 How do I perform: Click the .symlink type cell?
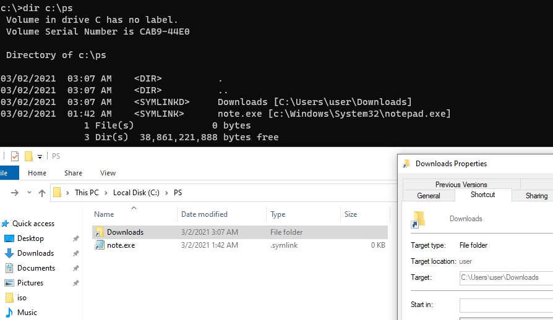tap(284, 245)
